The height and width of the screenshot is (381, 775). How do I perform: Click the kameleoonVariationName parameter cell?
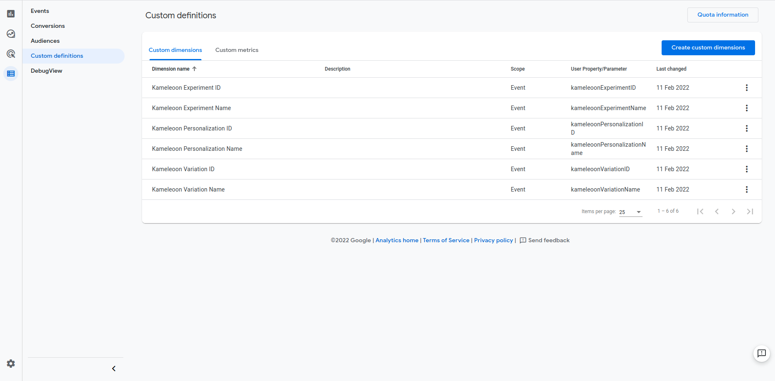click(605, 189)
